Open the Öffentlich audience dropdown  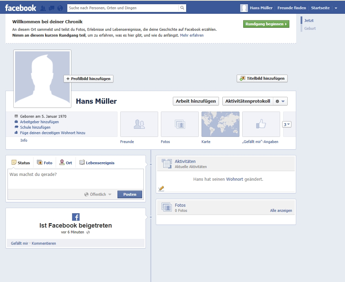(x=98, y=194)
